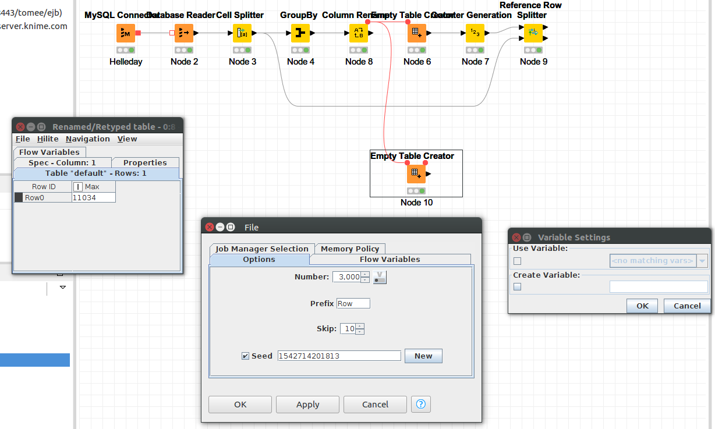Select the GroupBy node Node 4
Viewport: 715px width, 429px height.
[300, 33]
